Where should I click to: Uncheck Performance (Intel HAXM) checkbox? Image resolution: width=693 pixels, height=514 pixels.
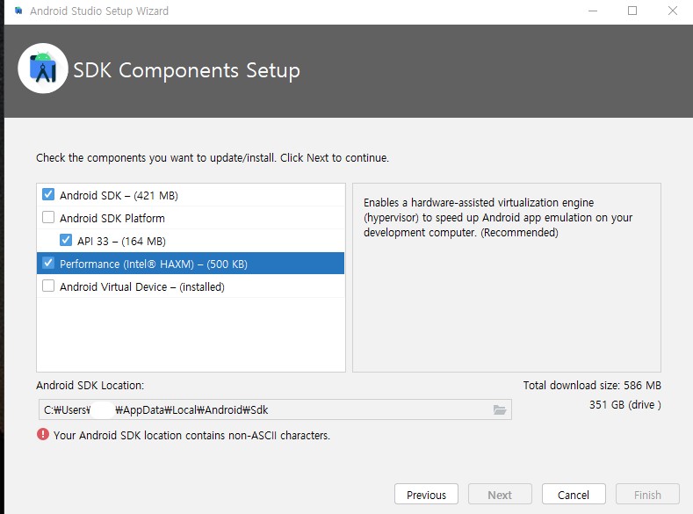point(48,263)
